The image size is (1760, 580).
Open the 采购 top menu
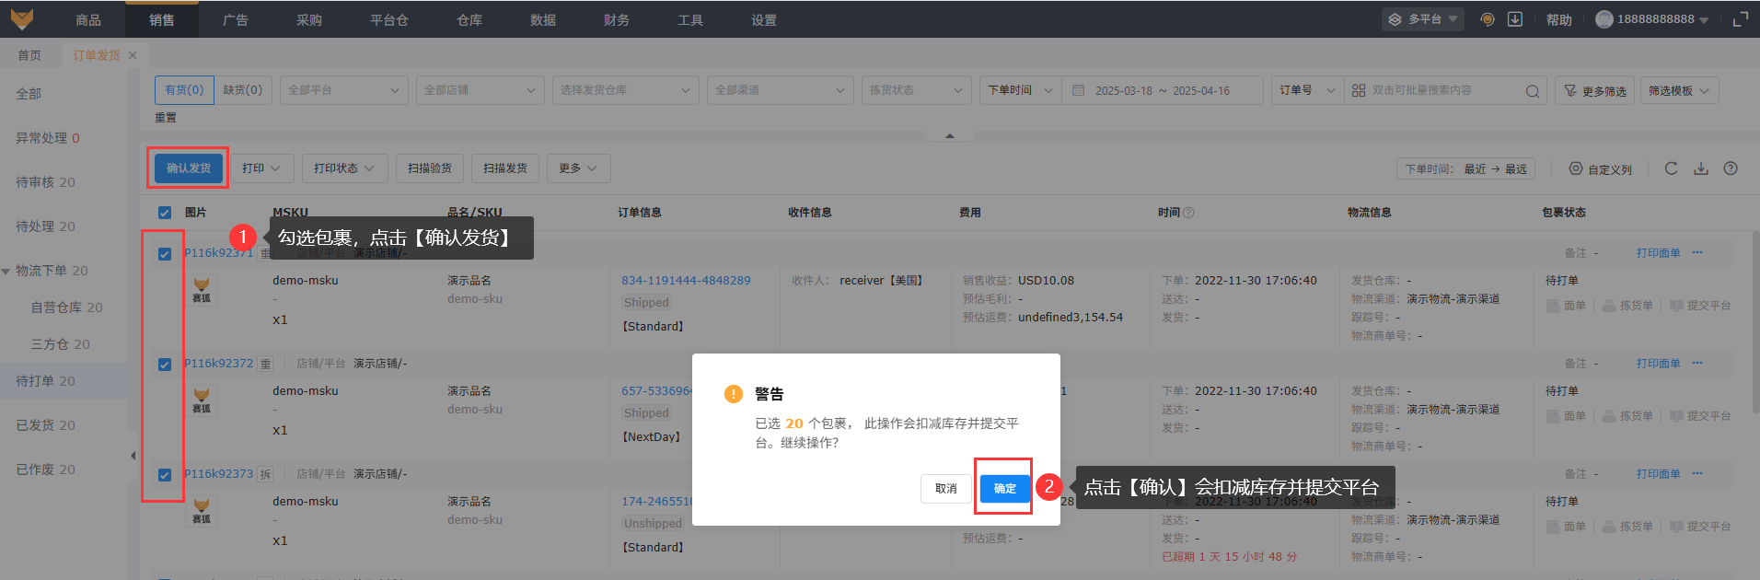click(x=309, y=19)
